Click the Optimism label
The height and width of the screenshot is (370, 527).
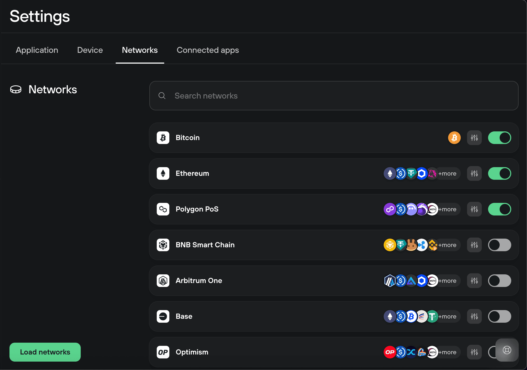192,352
